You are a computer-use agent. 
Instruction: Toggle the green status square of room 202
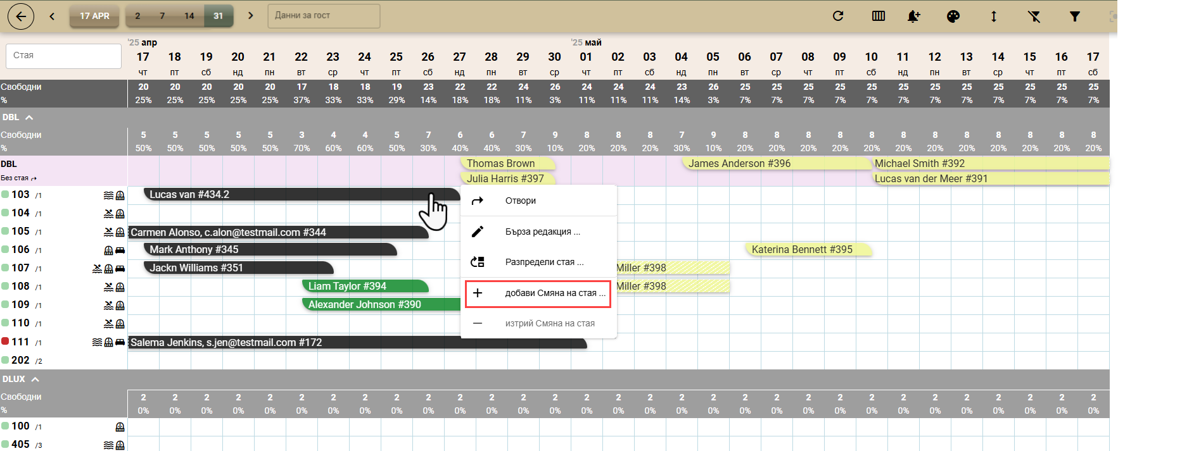point(5,359)
